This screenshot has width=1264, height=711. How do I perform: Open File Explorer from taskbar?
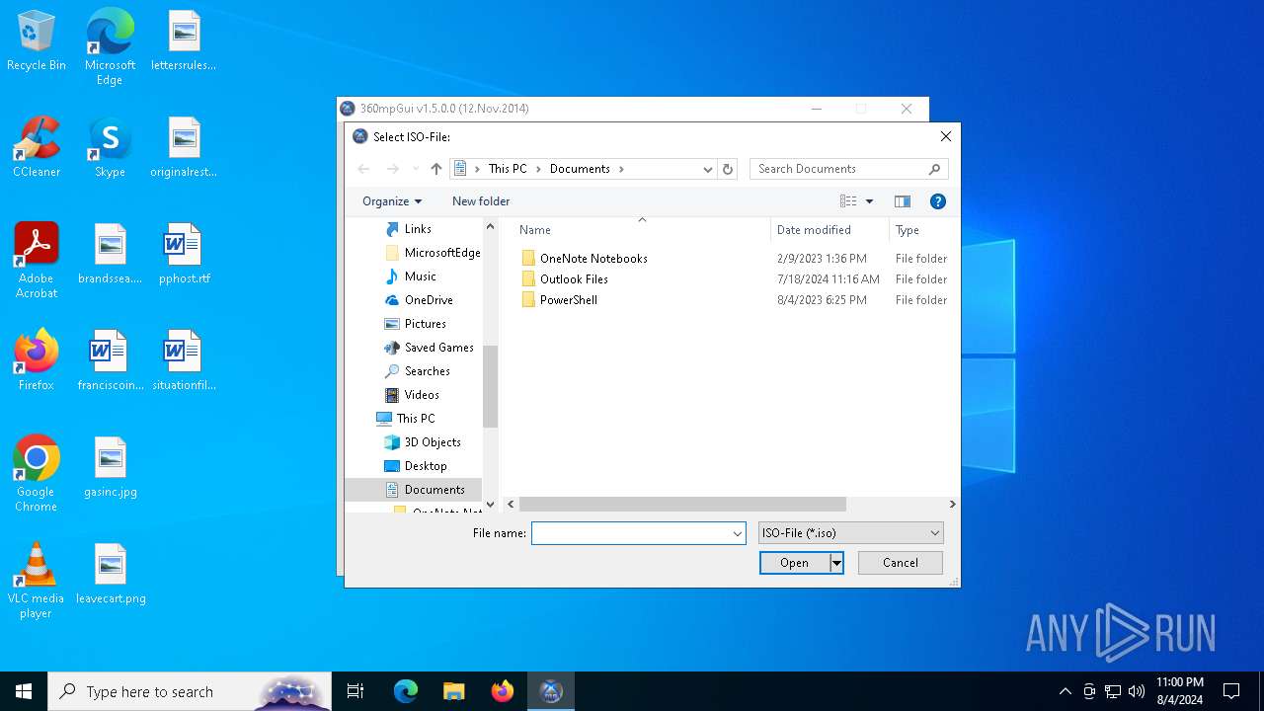pos(453,691)
